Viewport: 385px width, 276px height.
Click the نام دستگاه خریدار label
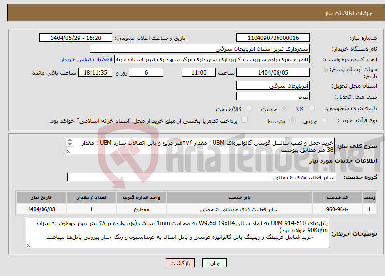coord(355,49)
